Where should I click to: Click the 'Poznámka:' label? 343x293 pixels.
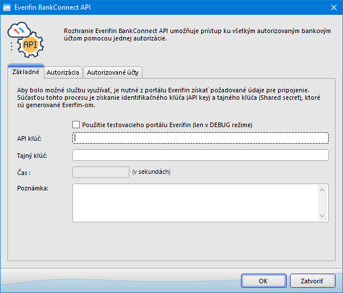[33, 188]
